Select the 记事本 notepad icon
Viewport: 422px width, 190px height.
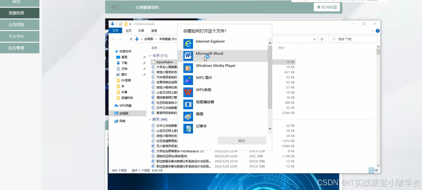click(x=188, y=128)
